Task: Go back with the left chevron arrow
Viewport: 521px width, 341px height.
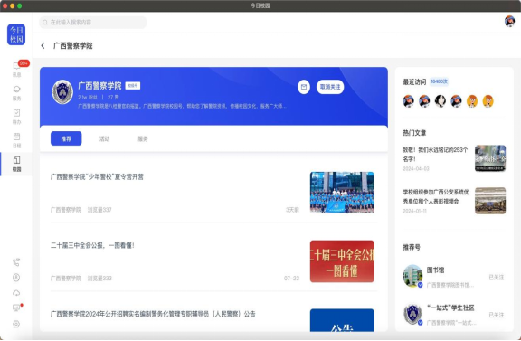Action: [x=43, y=45]
